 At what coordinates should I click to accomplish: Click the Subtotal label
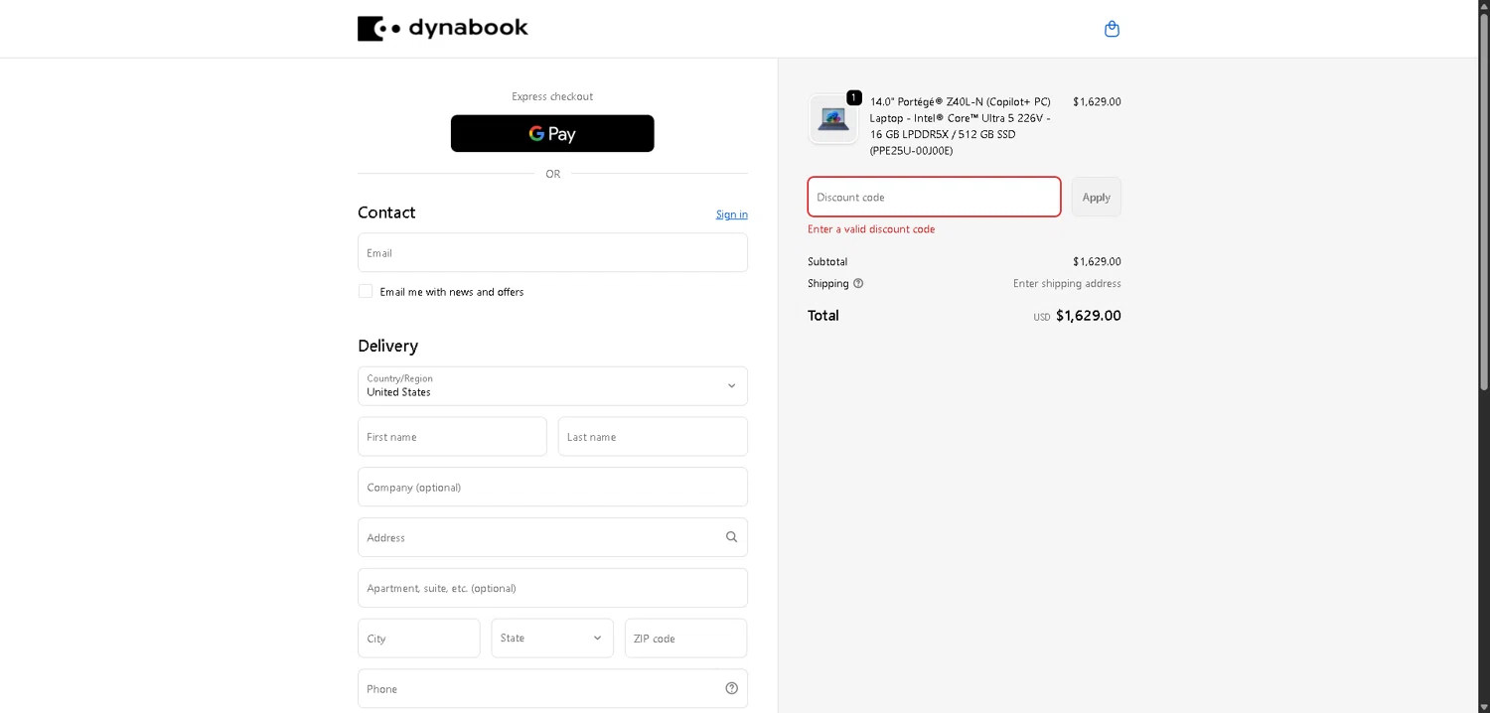[827, 262]
